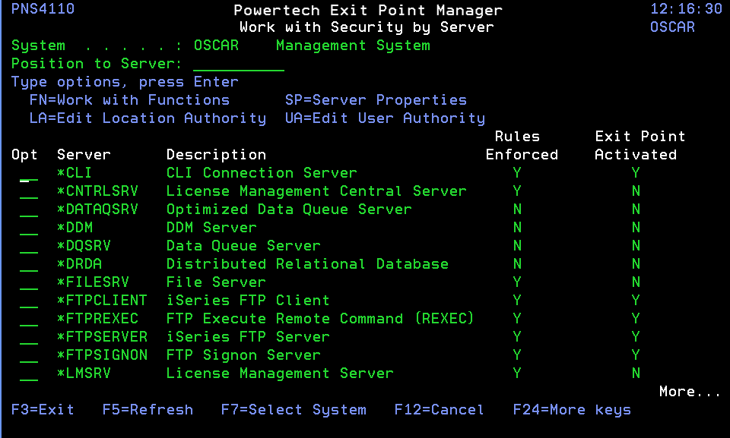Click the More... indicator at list bottom
730x438 pixels.
point(690,392)
